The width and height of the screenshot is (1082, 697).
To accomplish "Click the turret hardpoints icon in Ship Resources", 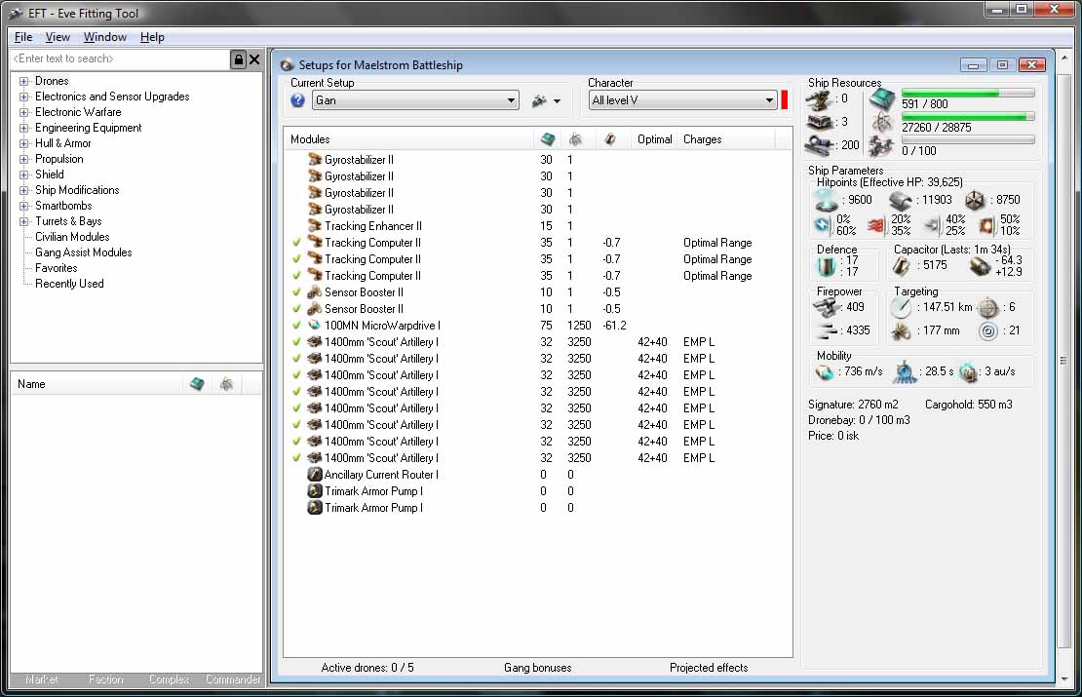I will pos(819,100).
